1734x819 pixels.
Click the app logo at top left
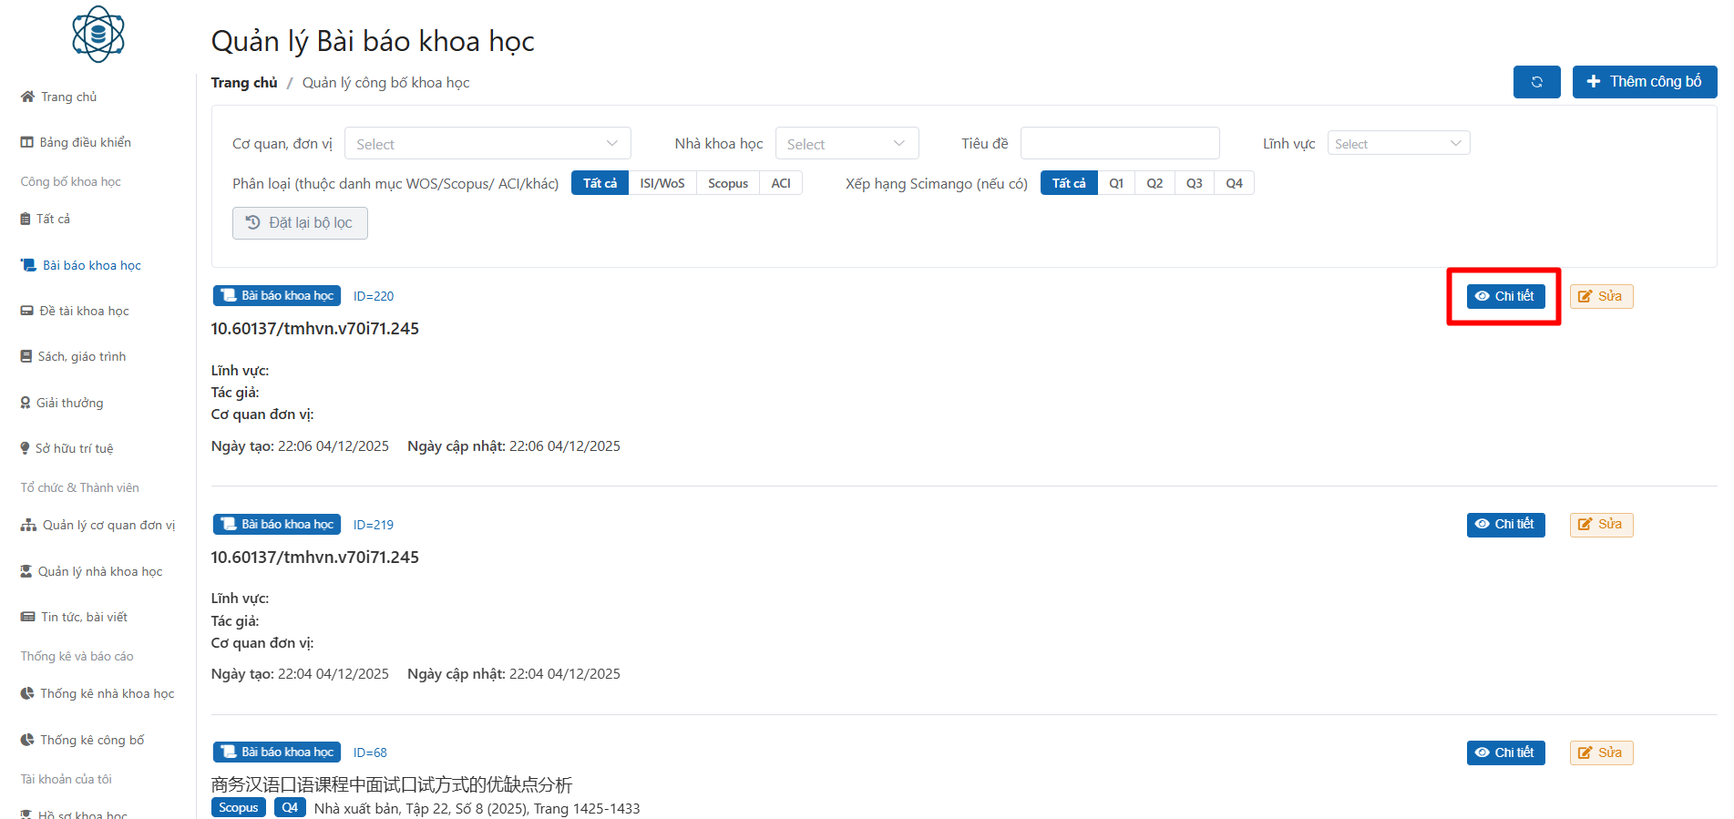pyautogui.click(x=98, y=35)
